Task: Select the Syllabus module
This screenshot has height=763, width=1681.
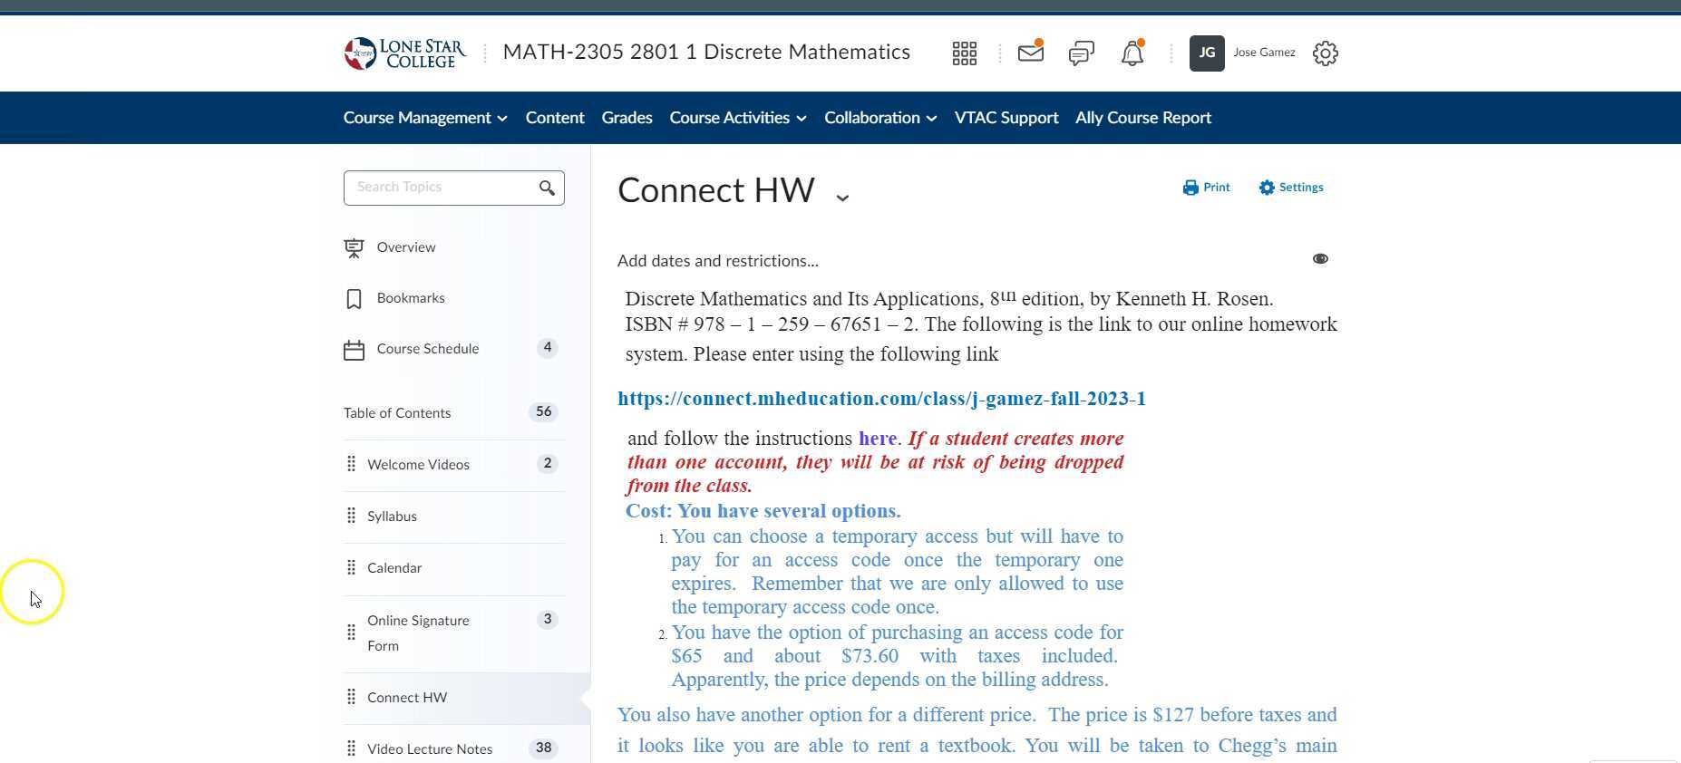Action: click(x=392, y=517)
